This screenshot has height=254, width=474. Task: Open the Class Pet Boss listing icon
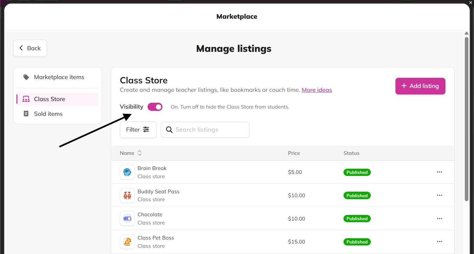pyautogui.click(x=127, y=242)
